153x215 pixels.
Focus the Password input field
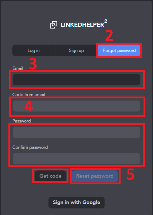coord(76,132)
